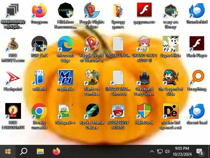Open the AGGRESSIVE AVIANS shortcut

118,111
